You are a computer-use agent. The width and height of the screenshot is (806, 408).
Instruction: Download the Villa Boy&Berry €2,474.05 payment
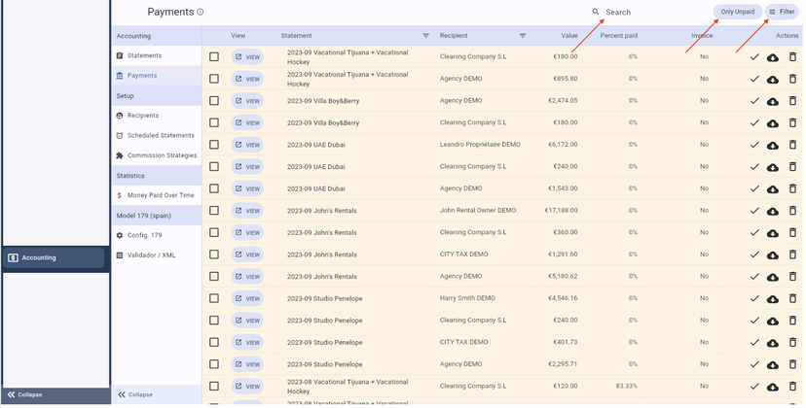tap(772, 102)
